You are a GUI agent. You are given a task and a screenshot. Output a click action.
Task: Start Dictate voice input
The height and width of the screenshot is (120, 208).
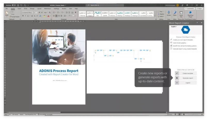pos(169,13)
